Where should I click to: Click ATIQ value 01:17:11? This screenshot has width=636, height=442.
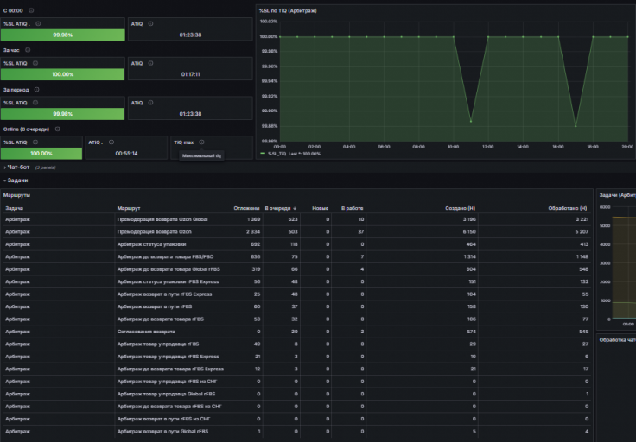[191, 74]
